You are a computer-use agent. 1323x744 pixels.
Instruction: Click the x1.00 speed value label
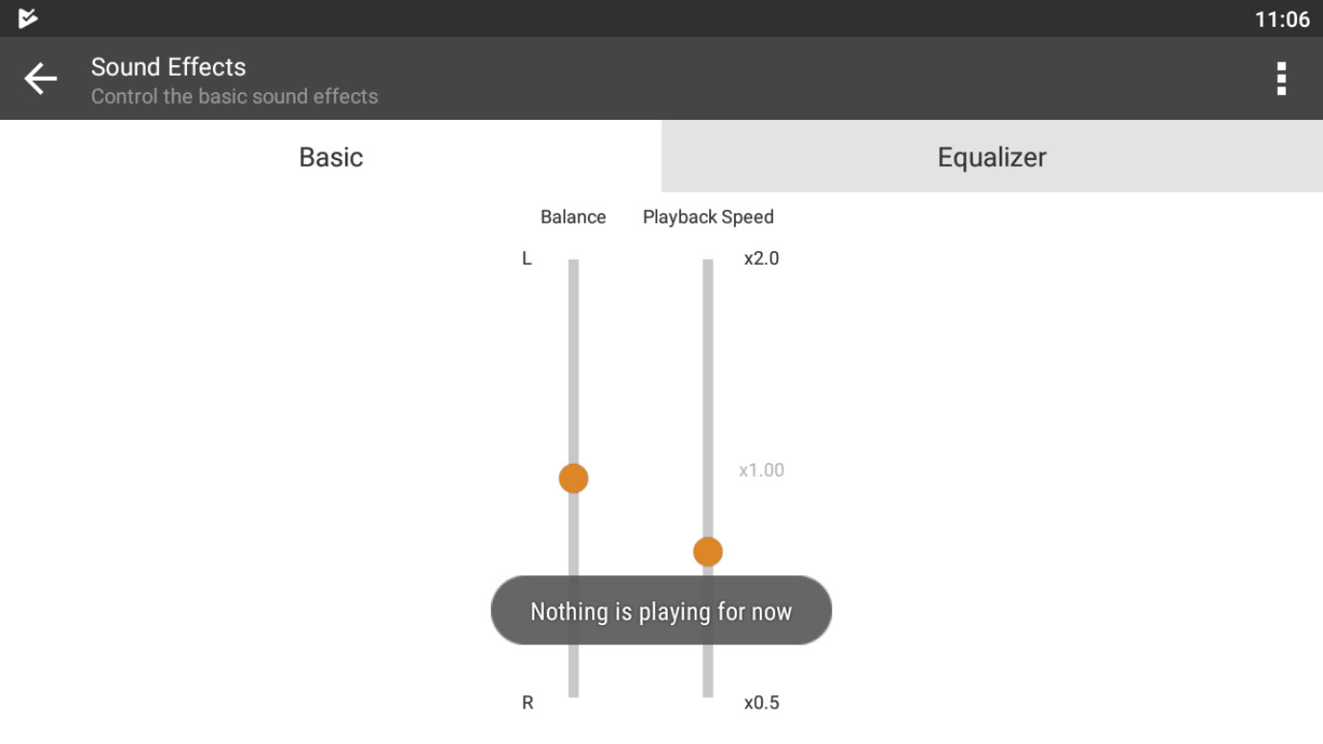tap(762, 470)
